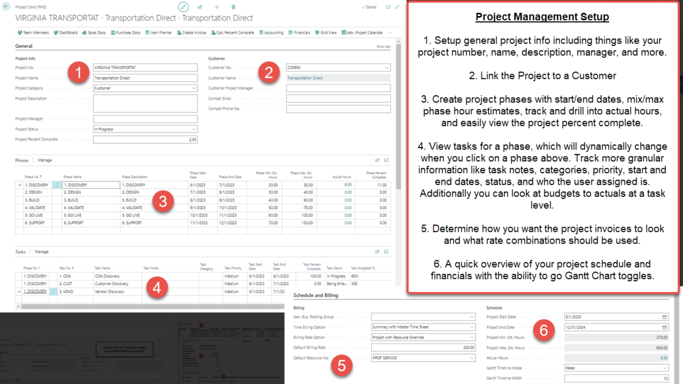Click the Tasks horizontal scrollbar
The width and height of the screenshot is (683, 384).
[152, 307]
